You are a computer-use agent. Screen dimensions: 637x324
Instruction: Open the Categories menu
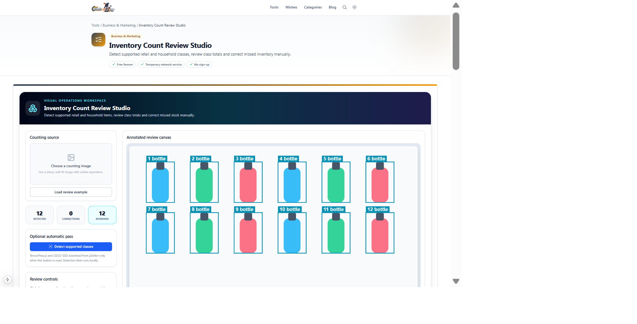point(313,7)
